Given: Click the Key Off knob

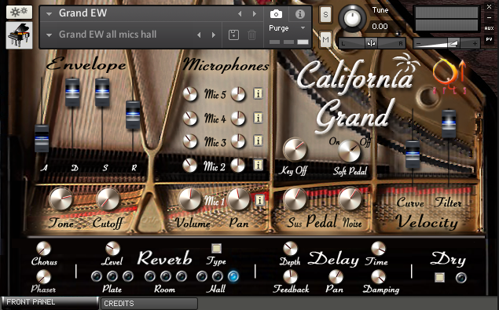Looking at the screenshot, I should coord(295,149).
